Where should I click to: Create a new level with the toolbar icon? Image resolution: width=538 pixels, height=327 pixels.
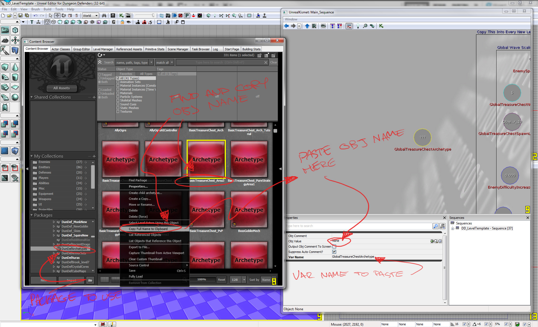point(3,16)
